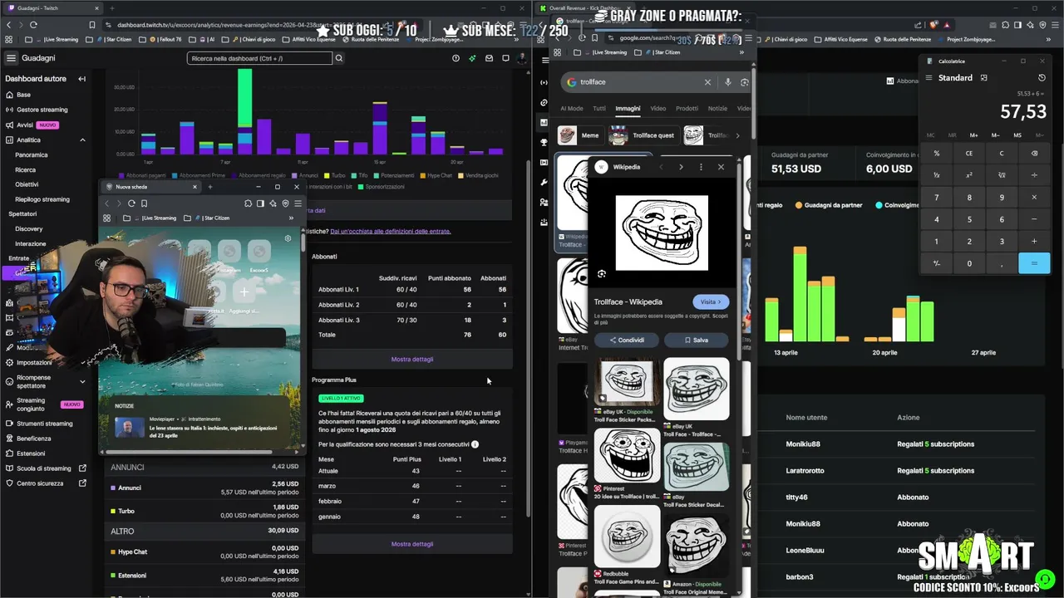Toggle Calculator keep-on-top icon

point(984,78)
